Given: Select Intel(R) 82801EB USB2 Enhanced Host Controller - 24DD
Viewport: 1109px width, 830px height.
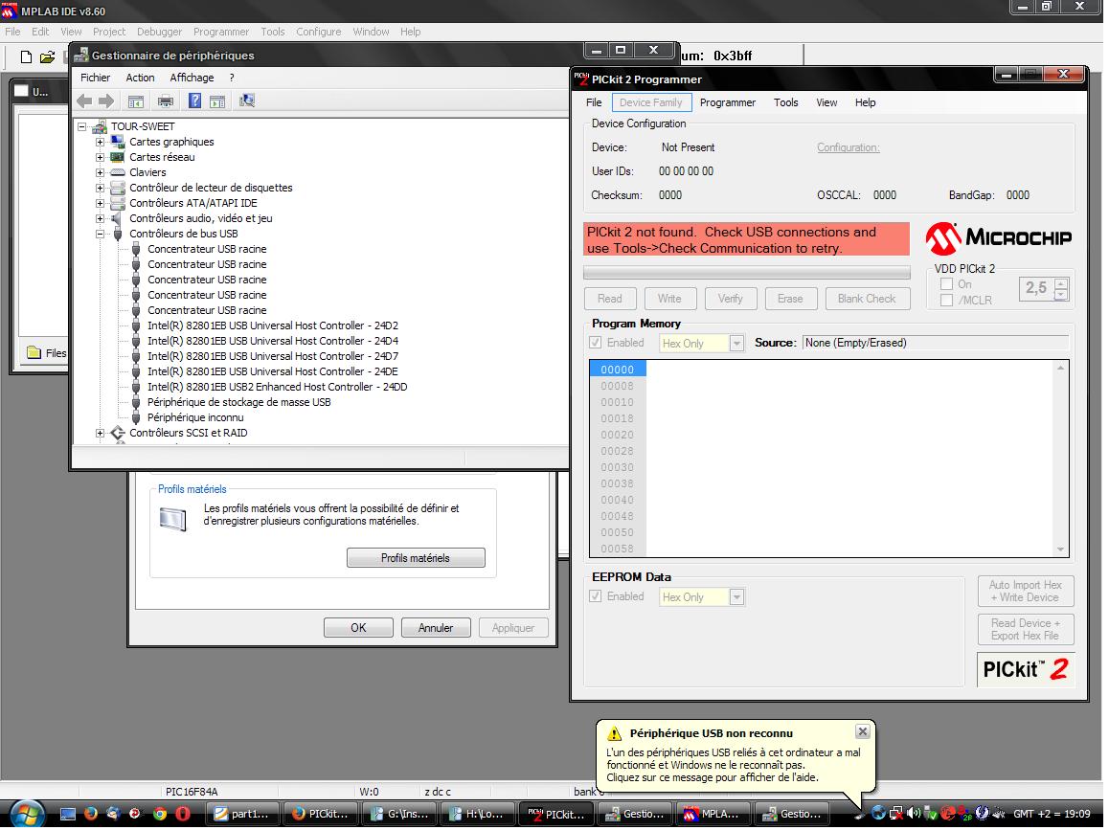Looking at the screenshot, I should 278,388.
